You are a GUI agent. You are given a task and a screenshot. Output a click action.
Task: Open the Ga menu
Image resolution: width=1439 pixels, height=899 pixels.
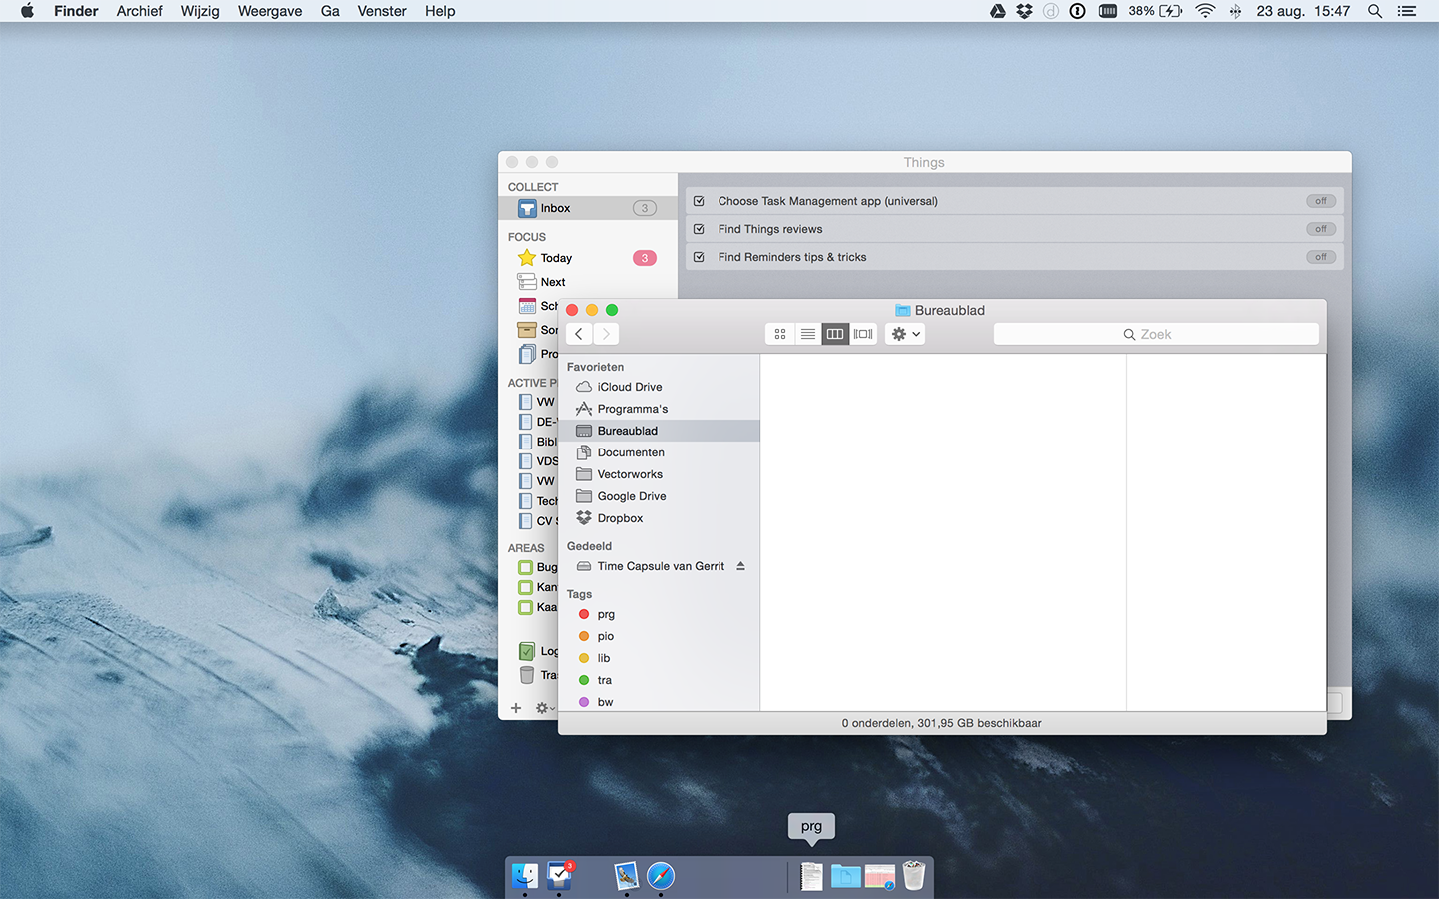(x=330, y=11)
